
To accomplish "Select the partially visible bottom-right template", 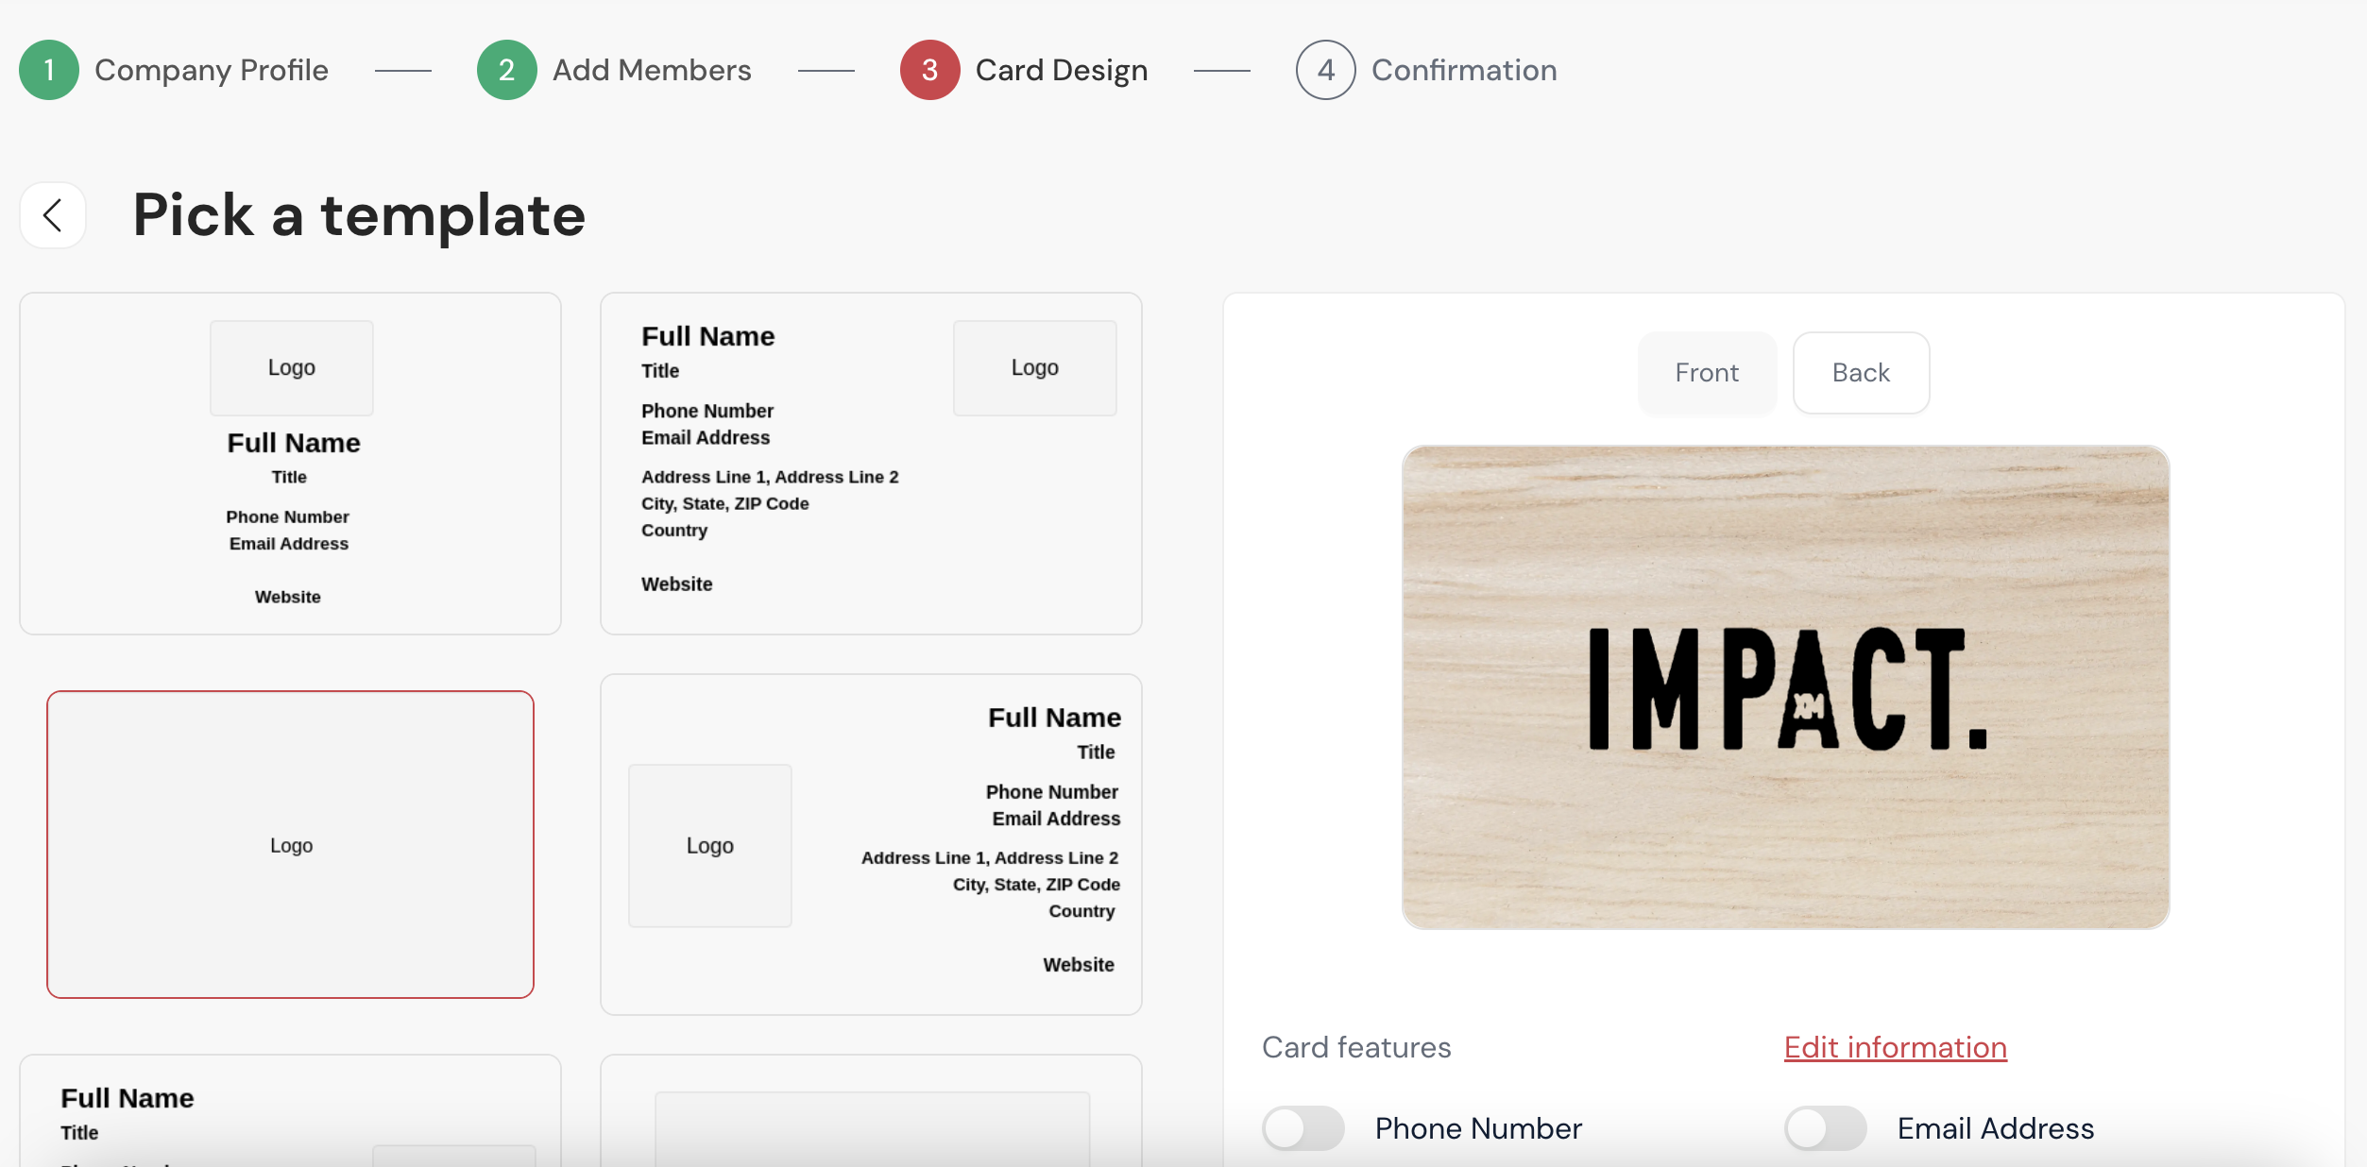I will pos(870,1112).
